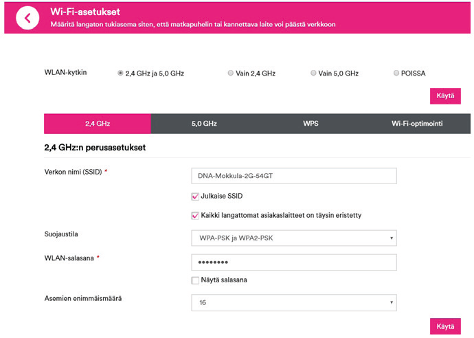Click the back arrow icon

pos(27,18)
